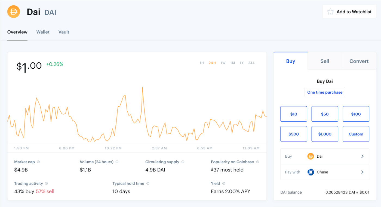
Task: Click the Pay with Chase row
Action: [325, 172]
